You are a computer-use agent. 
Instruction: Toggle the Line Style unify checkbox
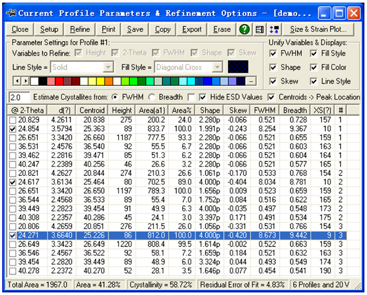coord(313,81)
